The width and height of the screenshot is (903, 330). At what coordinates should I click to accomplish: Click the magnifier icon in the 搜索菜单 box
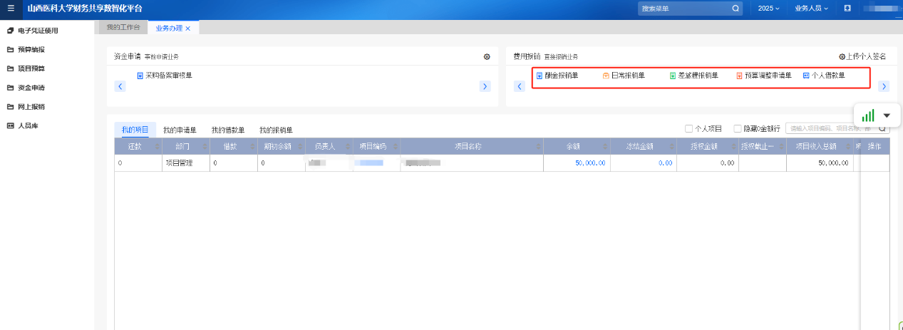736,9
